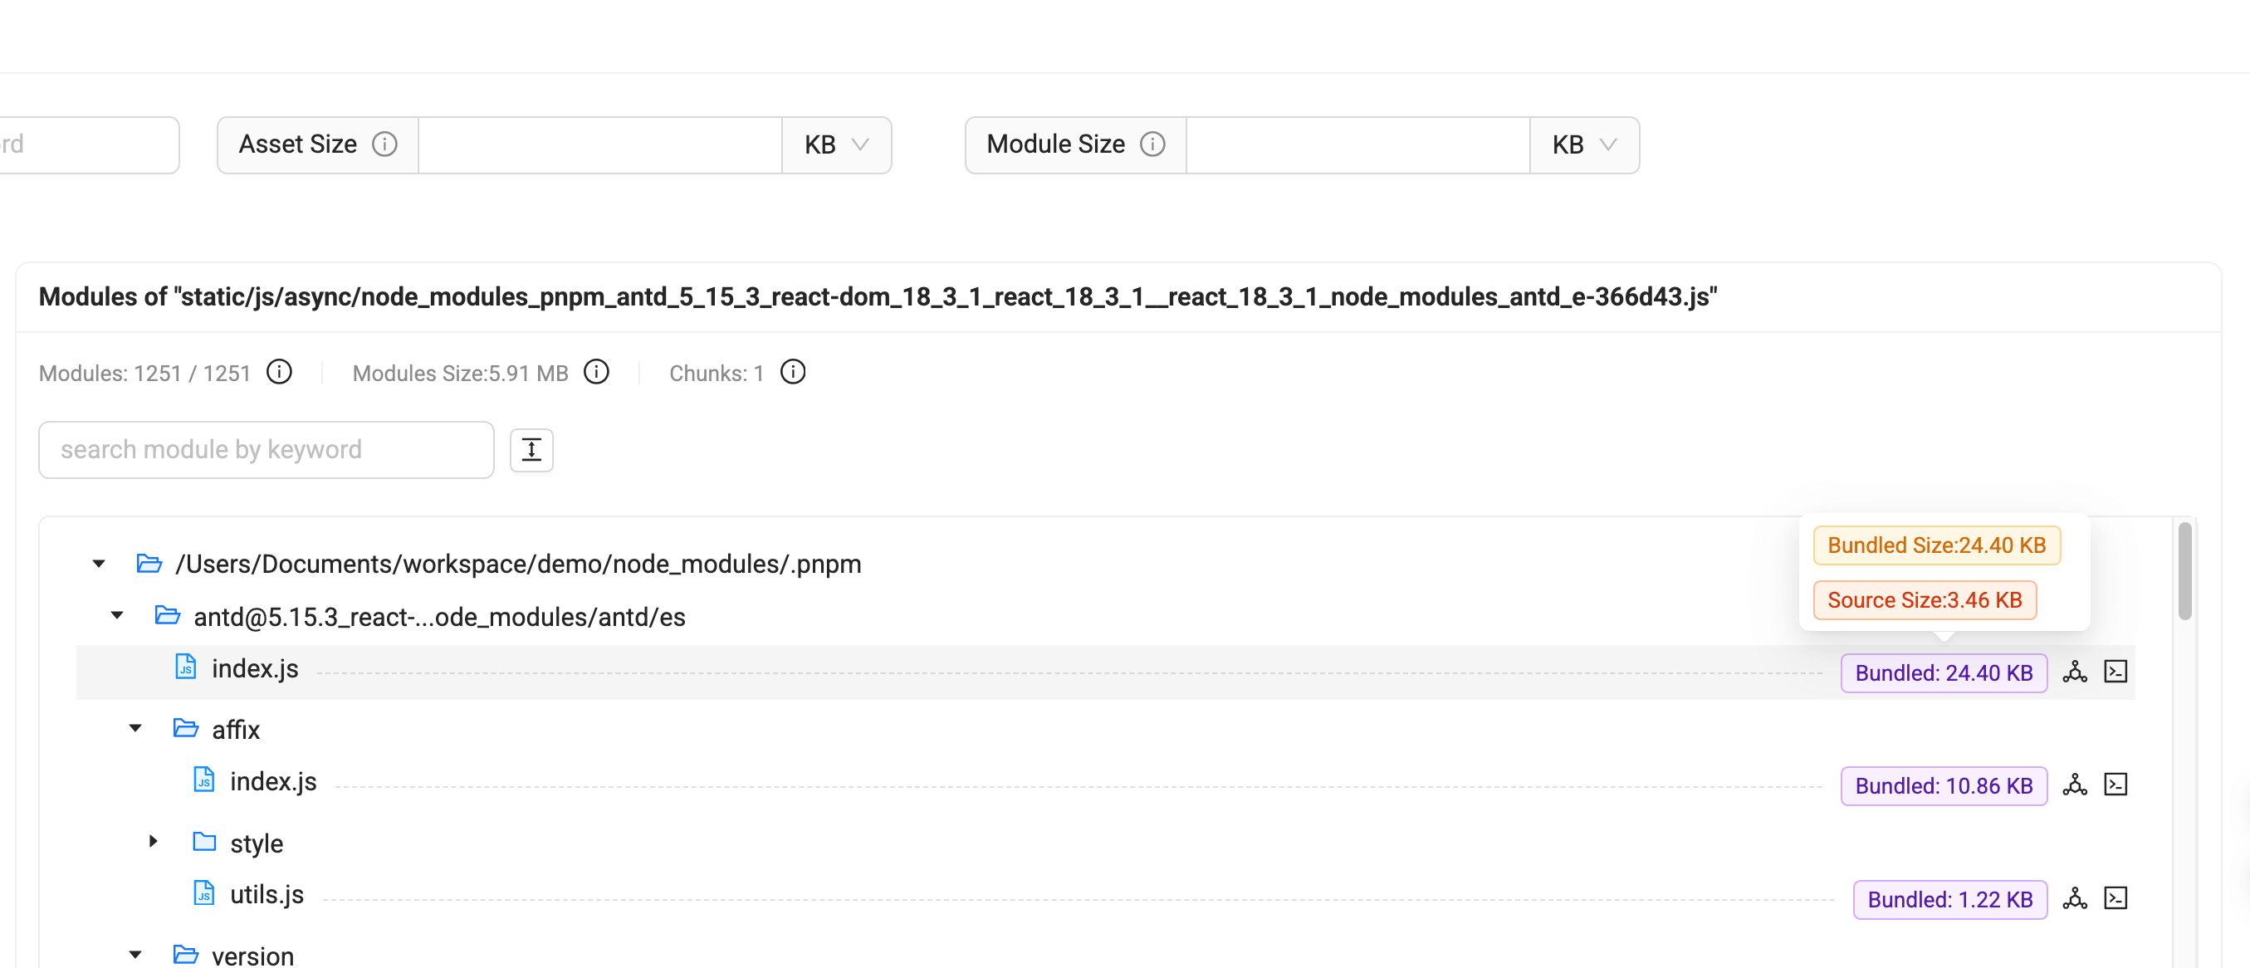
Task: Collapse the /Users/Documents/workspace .pnpm folder
Action: 99,565
